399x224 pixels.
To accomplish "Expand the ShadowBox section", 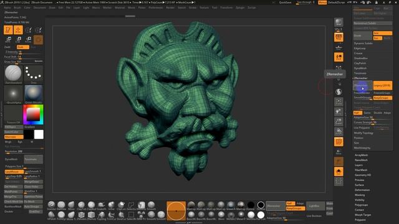I will coord(361,58).
